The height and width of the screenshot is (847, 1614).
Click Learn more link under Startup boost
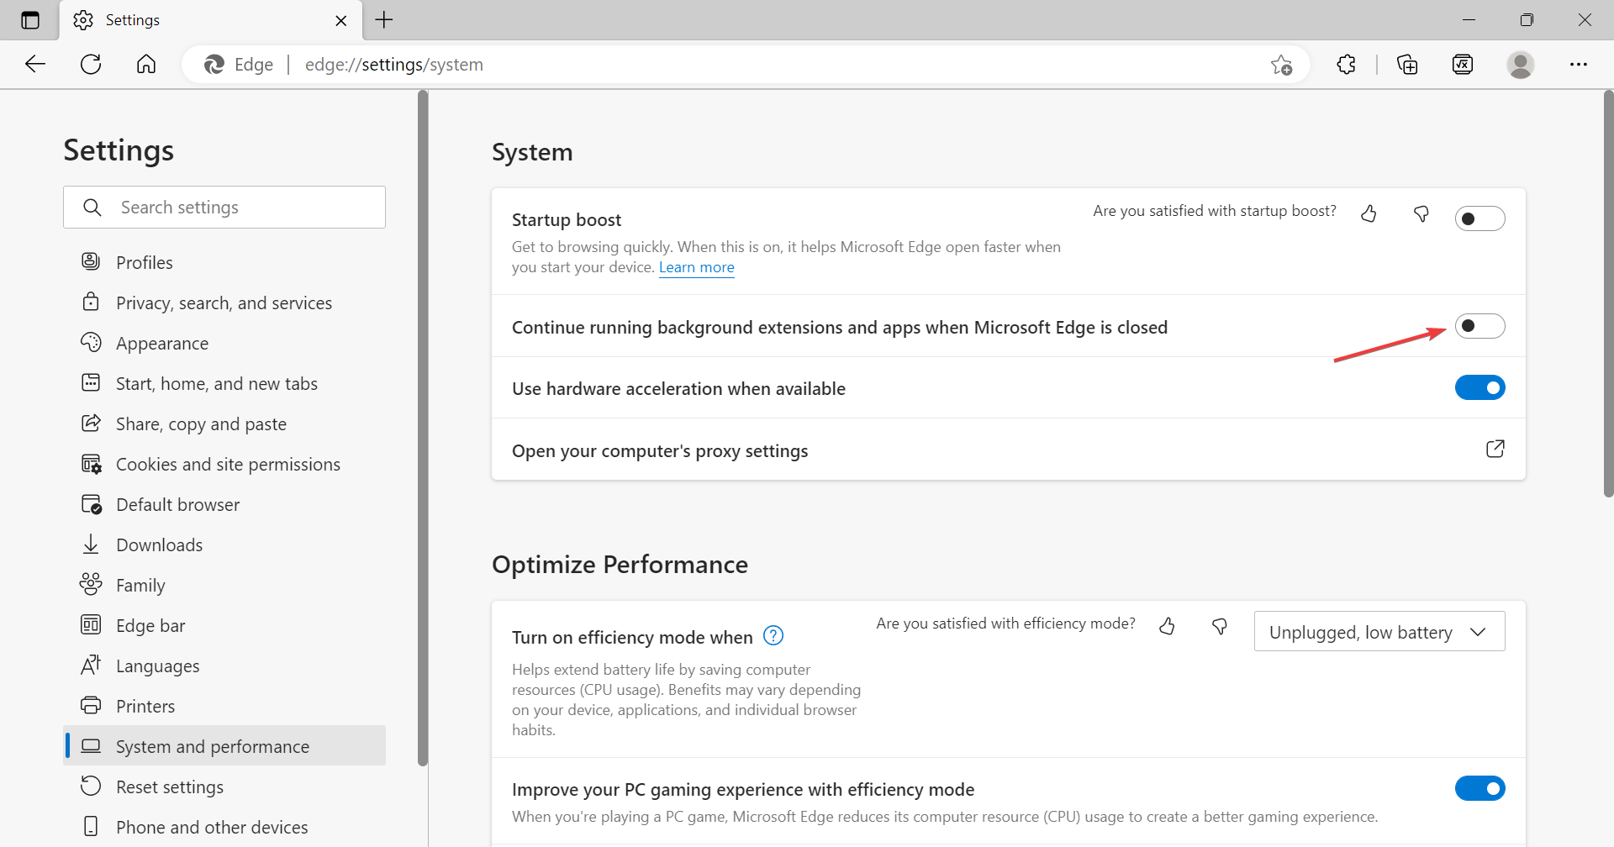click(x=696, y=267)
